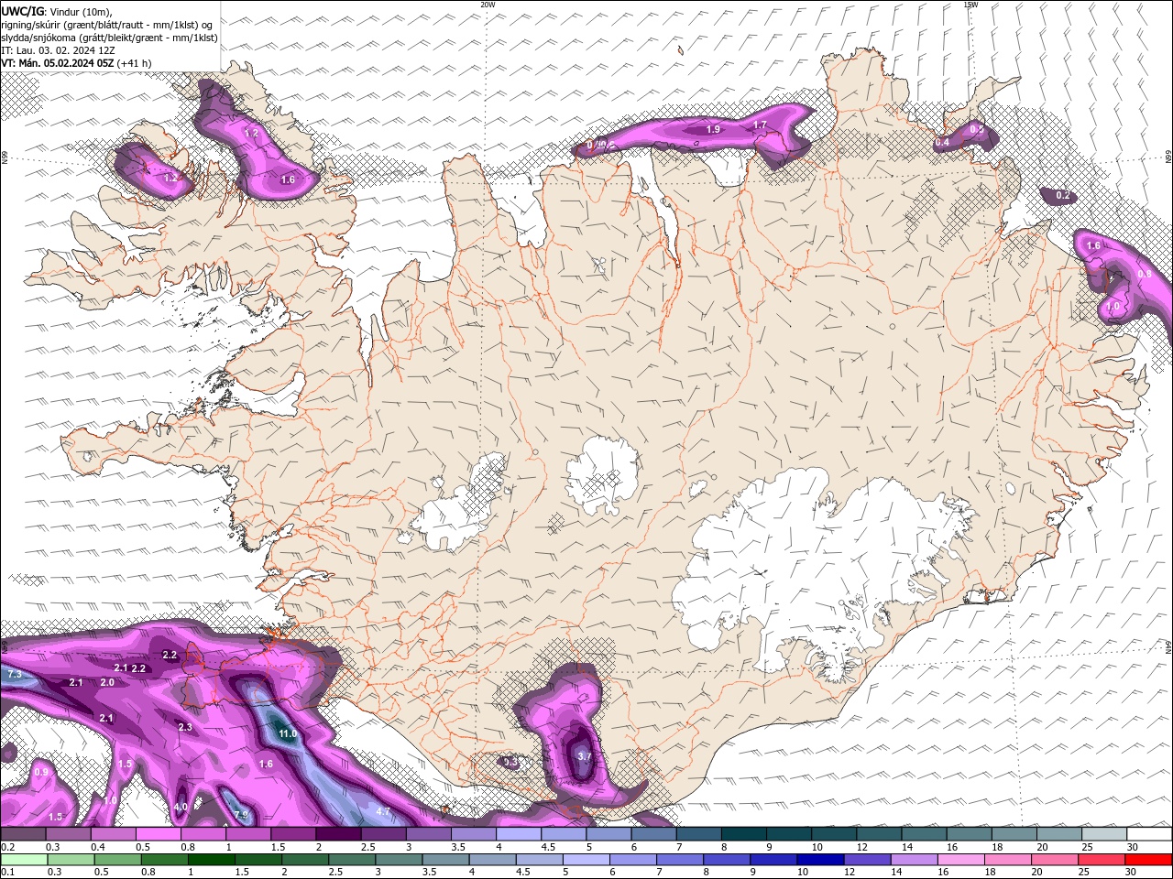The height and width of the screenshot is (879, 1173).
Task: Click the 4.0 value on the map
Action: [x=181, y=807]
